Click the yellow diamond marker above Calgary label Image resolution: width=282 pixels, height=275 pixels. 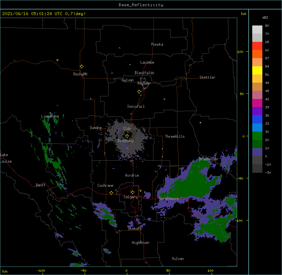[132, 192]
